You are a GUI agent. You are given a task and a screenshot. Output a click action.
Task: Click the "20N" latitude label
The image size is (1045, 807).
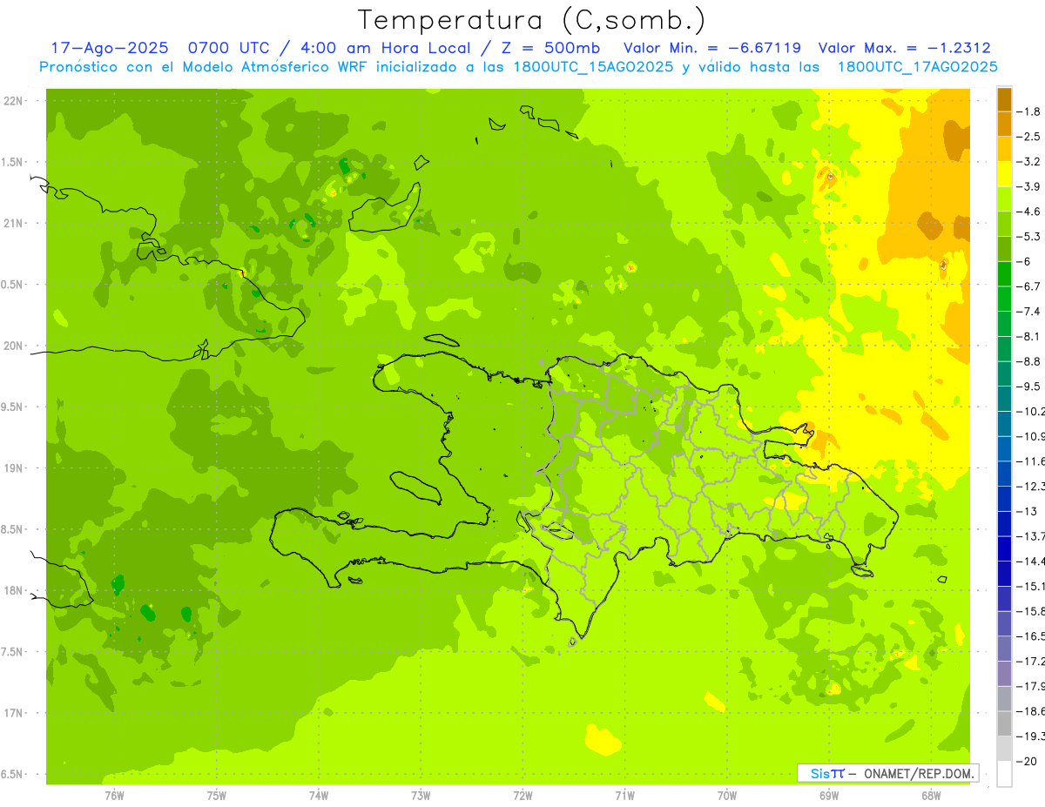point(13,346)
